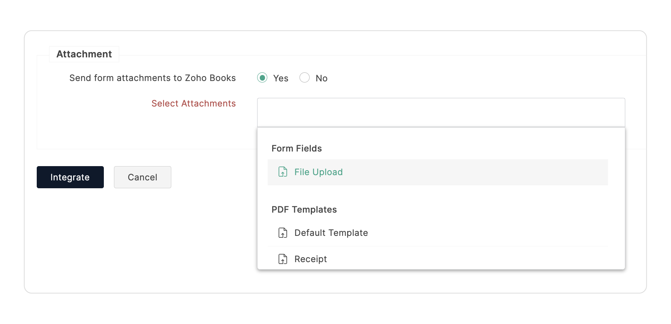This screenshot has height=324, width=671.
Task: Click the Attachment section heading
Action: point(84,54)
